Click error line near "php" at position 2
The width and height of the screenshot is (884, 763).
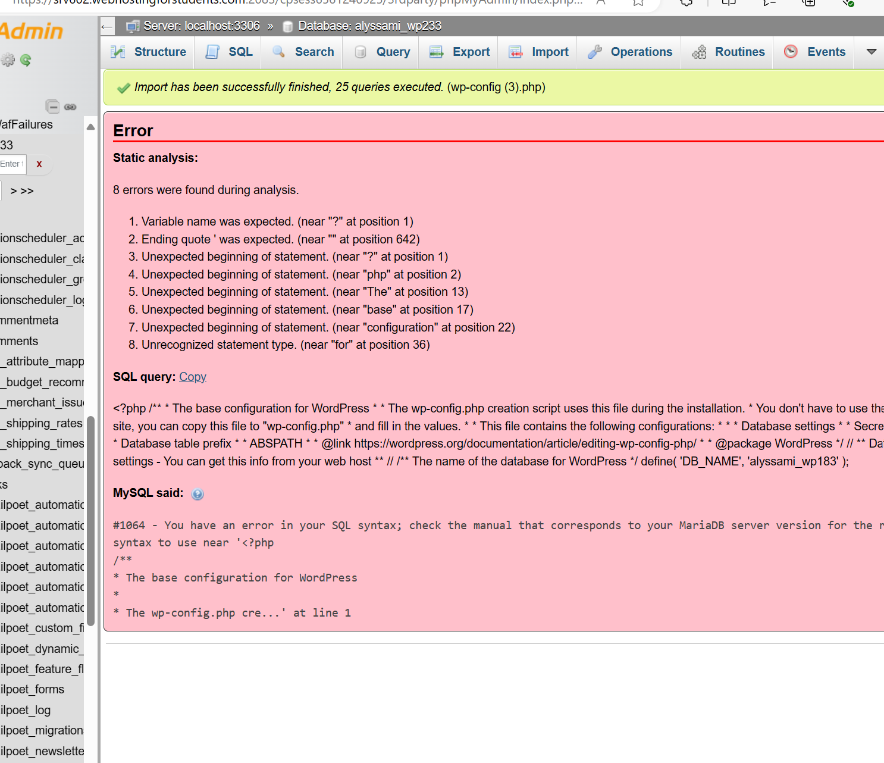tap(301, 274)
